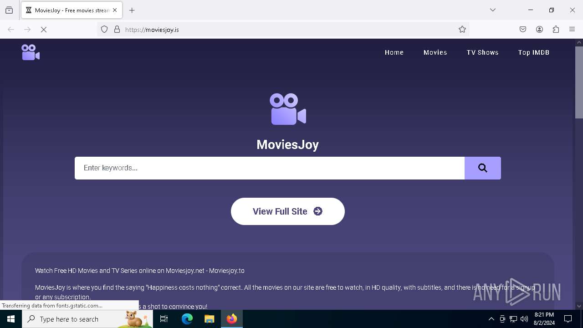Select the MoviesJoy browser tab
This screenshot has height=328, width=583.
[72, 10]
